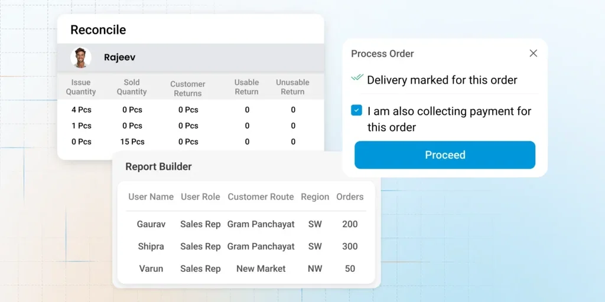Click Rajeev's profile avatar
This screenshot has width=605, height=302.
(x=81, y=58)
